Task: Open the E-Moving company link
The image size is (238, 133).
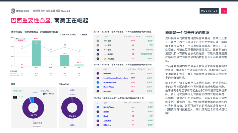Action: coord(107,125)
